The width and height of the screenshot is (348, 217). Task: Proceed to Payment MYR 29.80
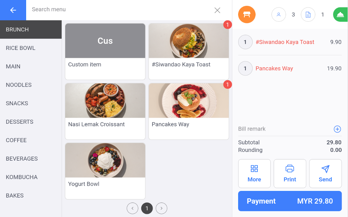point(290,201)
